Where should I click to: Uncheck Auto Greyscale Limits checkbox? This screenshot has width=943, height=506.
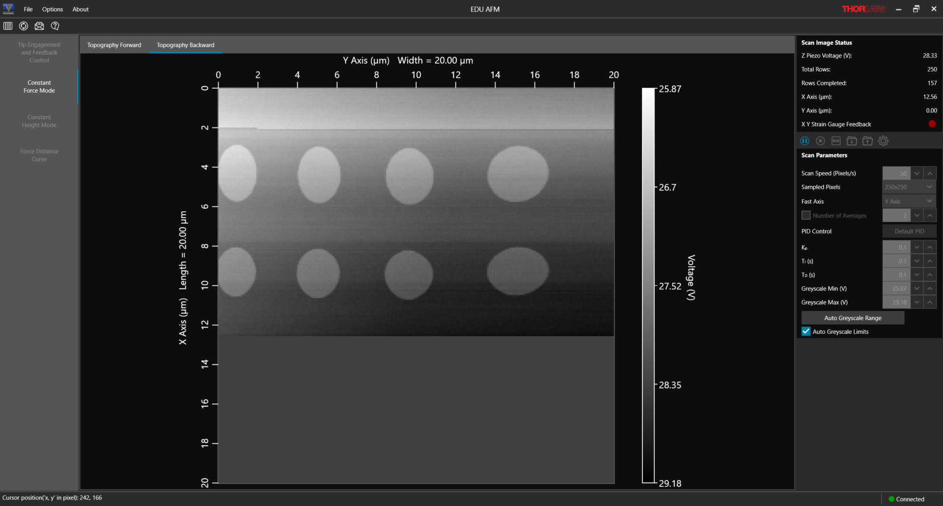coord(806,331)
